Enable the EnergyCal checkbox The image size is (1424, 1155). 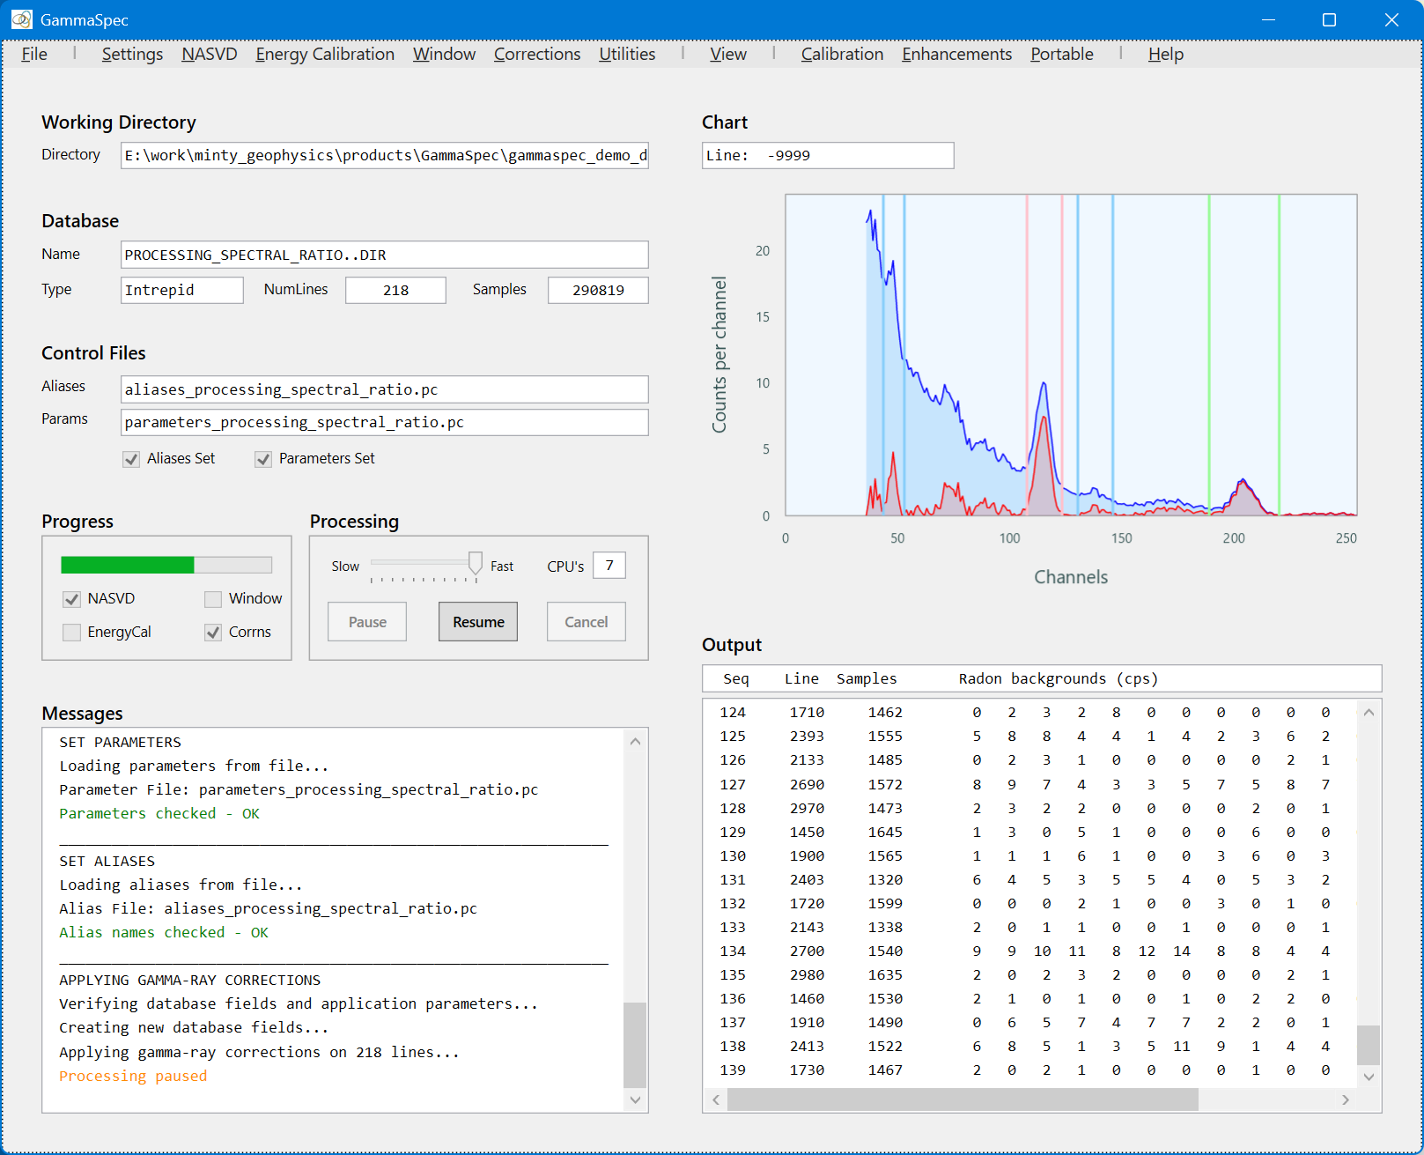(x=72, y=633)
